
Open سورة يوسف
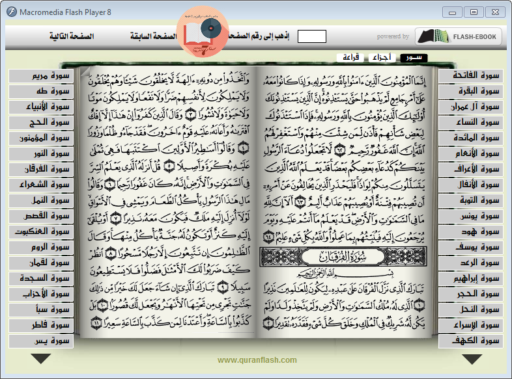tap(470, 247)
